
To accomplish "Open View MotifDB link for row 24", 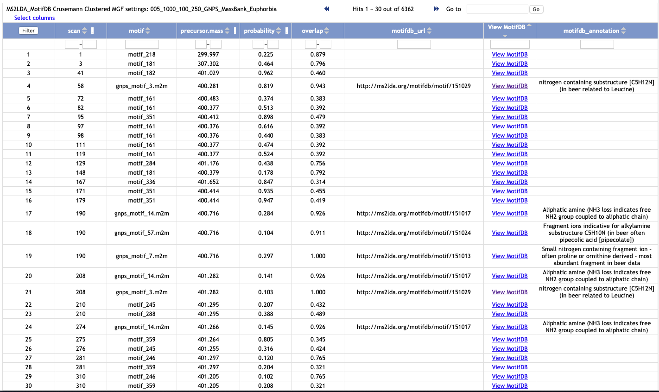I will click(x=510, y=327).
